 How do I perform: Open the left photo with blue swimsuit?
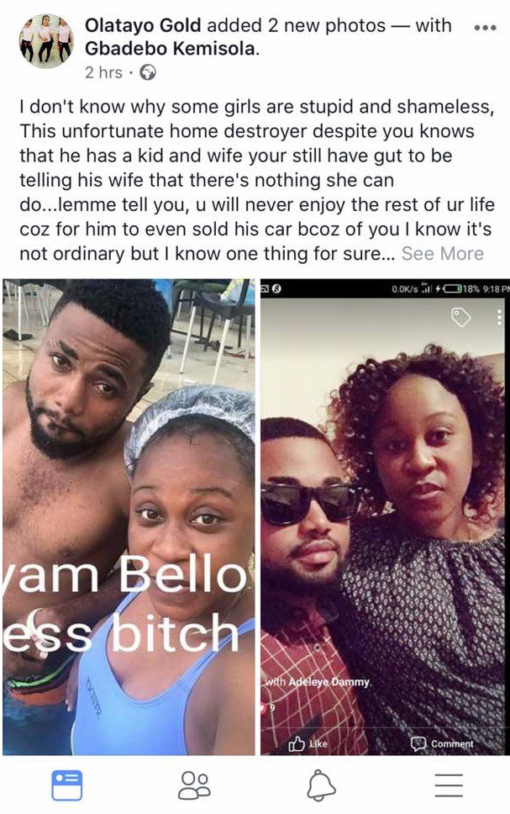pyautogui.click(x=129, y=517)
